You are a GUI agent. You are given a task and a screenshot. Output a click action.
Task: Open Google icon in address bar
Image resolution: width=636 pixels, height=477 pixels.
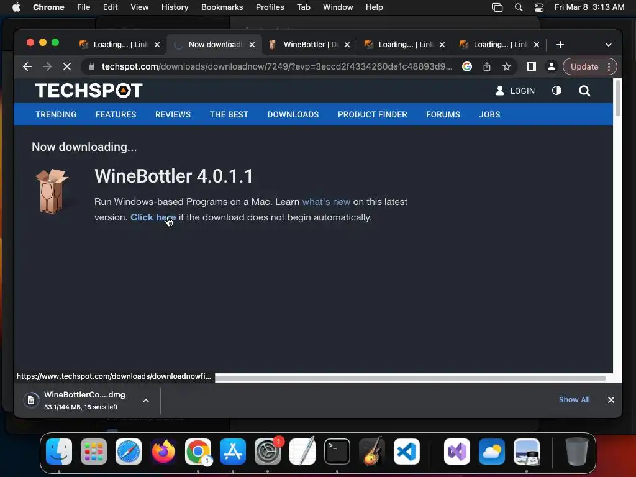(467, 66)
